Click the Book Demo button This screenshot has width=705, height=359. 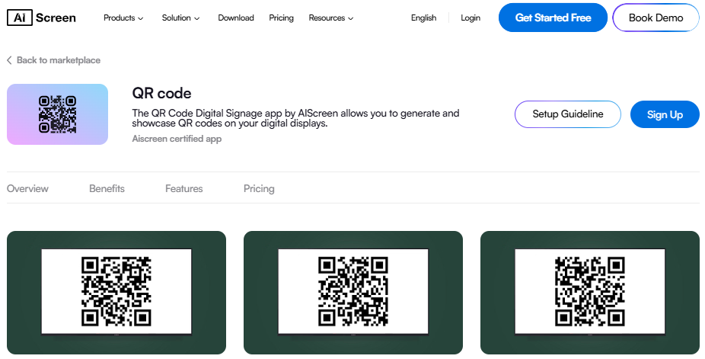point(656,18)
